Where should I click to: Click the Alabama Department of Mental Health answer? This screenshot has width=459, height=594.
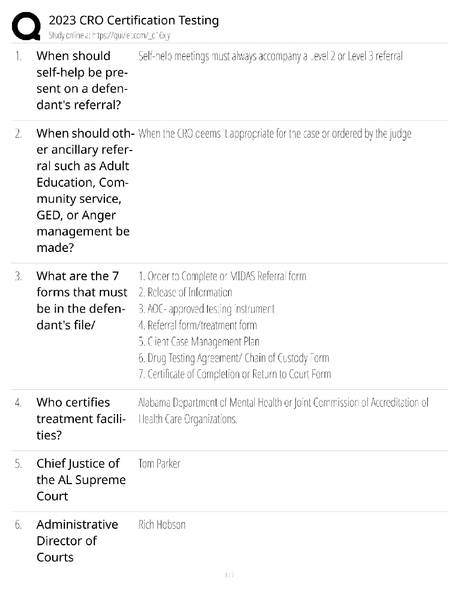[x=283, y=403]
